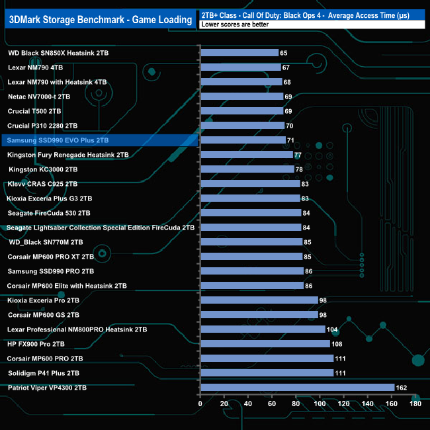Click the value label '104'

click(332, 329)
